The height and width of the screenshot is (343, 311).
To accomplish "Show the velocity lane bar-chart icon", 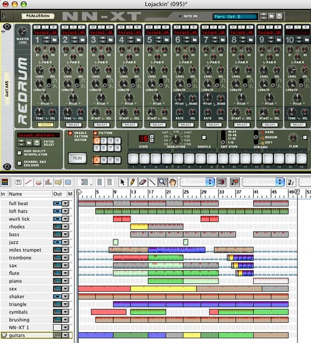I will pos(48,182).
